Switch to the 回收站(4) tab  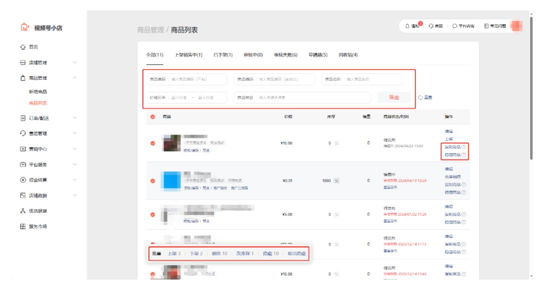[x=347, y=55]
